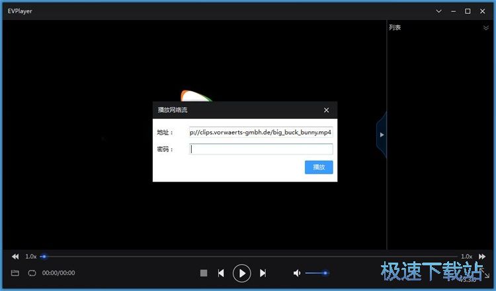Minimize the EVPlayer window
The height and width of the screenshot is (291, 496).
click(x=453, y=11)
